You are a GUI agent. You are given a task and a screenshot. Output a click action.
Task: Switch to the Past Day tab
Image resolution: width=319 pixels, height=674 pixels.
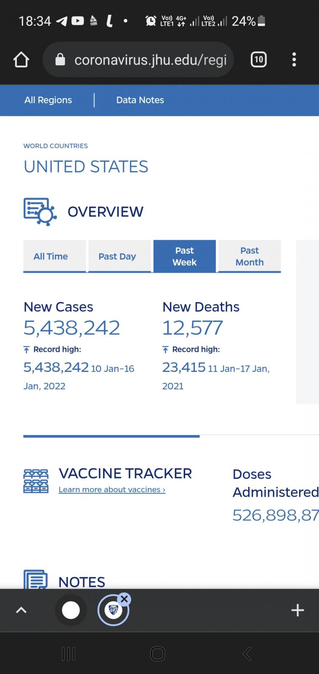coord(117,256)
